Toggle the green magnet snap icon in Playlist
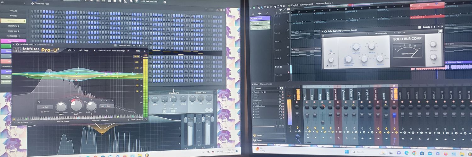472x157 pixels. [253, 7]
